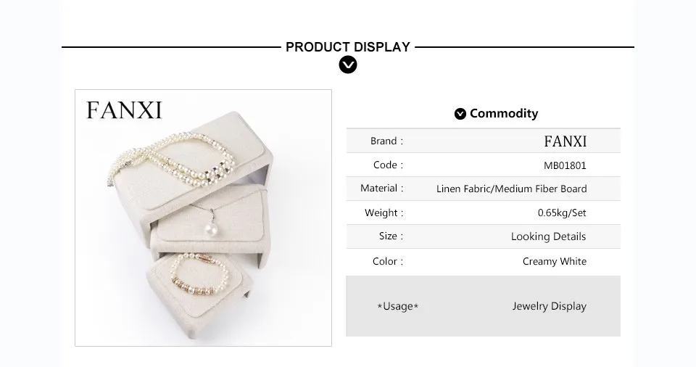This screenshot has height=367, width=696.
Task: Select the Linen Fabric/Medium Fiber Board text
Action: 511,189
